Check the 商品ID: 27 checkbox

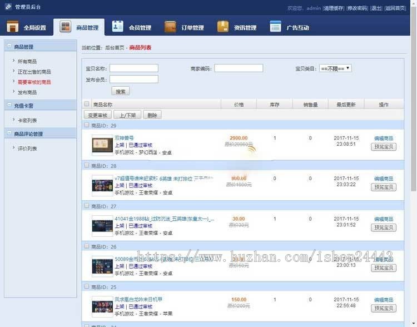pyautogui.click(x=87, y=206)
